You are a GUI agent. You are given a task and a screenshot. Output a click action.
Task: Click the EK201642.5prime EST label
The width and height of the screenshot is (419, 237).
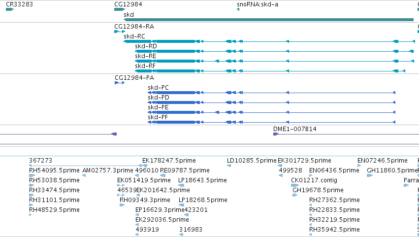(163, 190)
